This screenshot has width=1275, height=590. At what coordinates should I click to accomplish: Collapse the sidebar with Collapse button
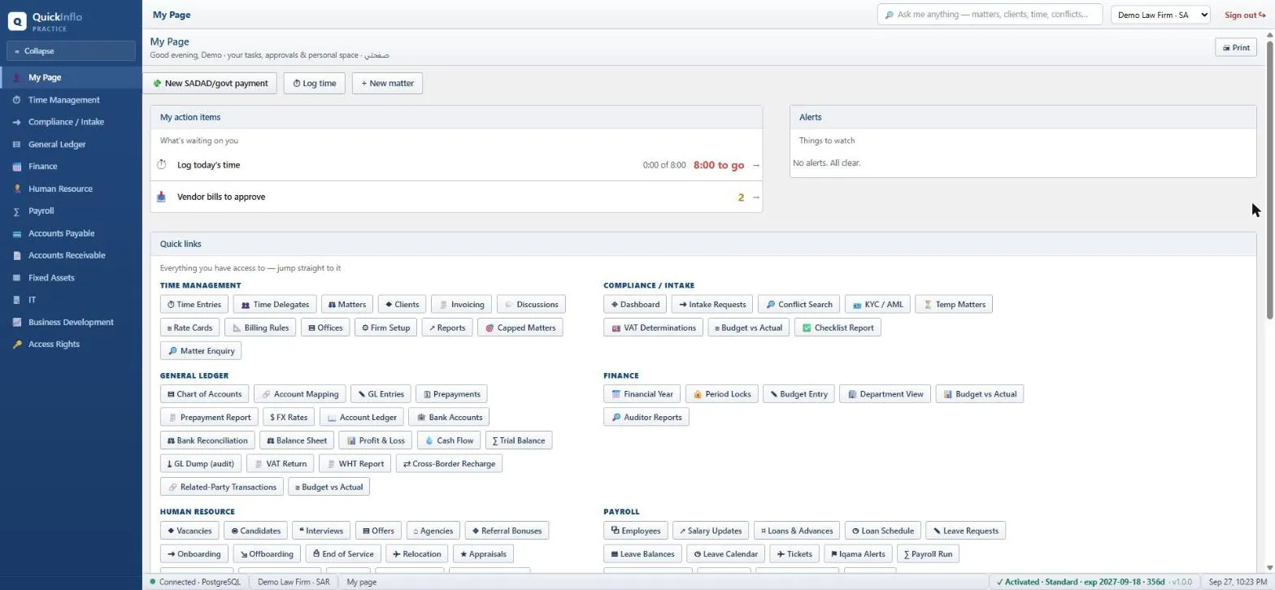pos(71,50)
